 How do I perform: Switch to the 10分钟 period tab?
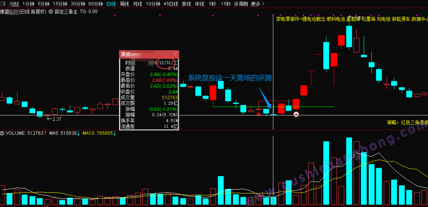pyautogui.click(x=153, y=4)
